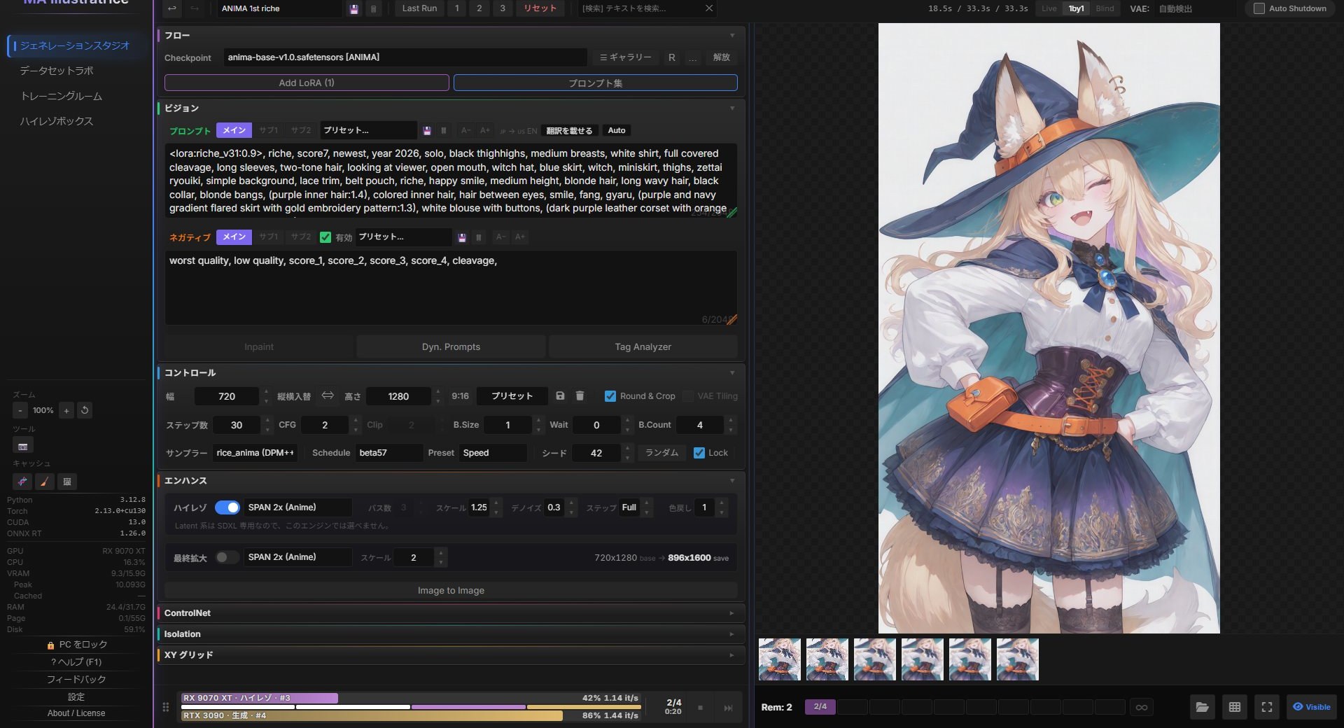Screen dimensions: 1344x728
Task: Disable the negative prompt 有効 checkbox
Action: click(325, 237)
